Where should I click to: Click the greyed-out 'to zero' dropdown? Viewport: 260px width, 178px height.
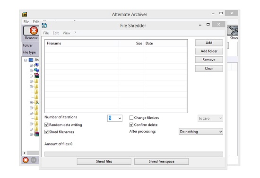pos(210,118)
